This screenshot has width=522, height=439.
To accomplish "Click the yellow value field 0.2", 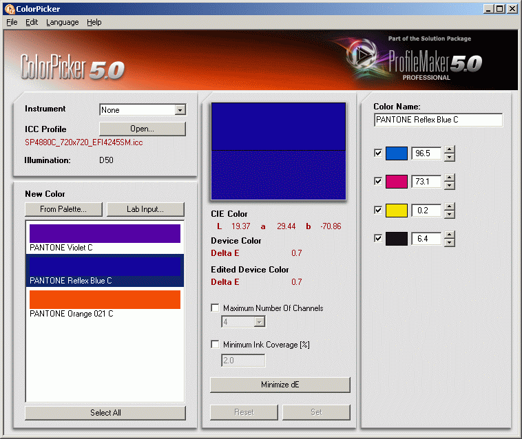I will tap(426, 210).
